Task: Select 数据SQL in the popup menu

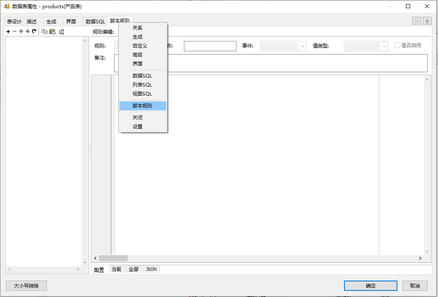Action: [142, 76]
